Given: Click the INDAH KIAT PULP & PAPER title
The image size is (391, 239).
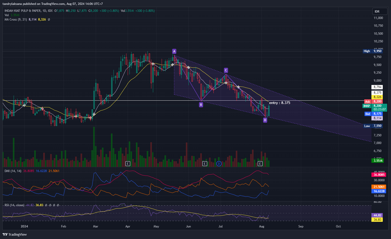Looking at the screenshot, I should pyautogui.click(x=23, y=11).
